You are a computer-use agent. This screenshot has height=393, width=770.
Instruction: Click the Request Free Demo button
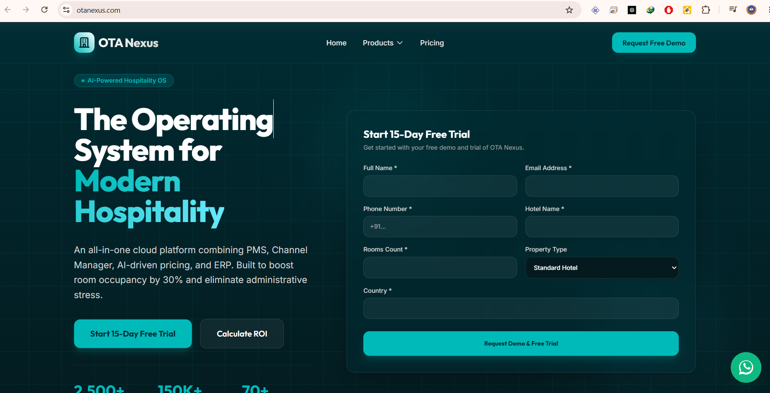pos(654,43)
